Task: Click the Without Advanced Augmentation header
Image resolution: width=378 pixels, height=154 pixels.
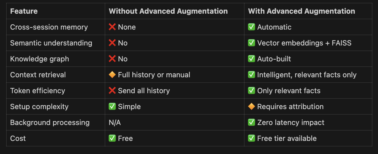Action: pos(168,11)
